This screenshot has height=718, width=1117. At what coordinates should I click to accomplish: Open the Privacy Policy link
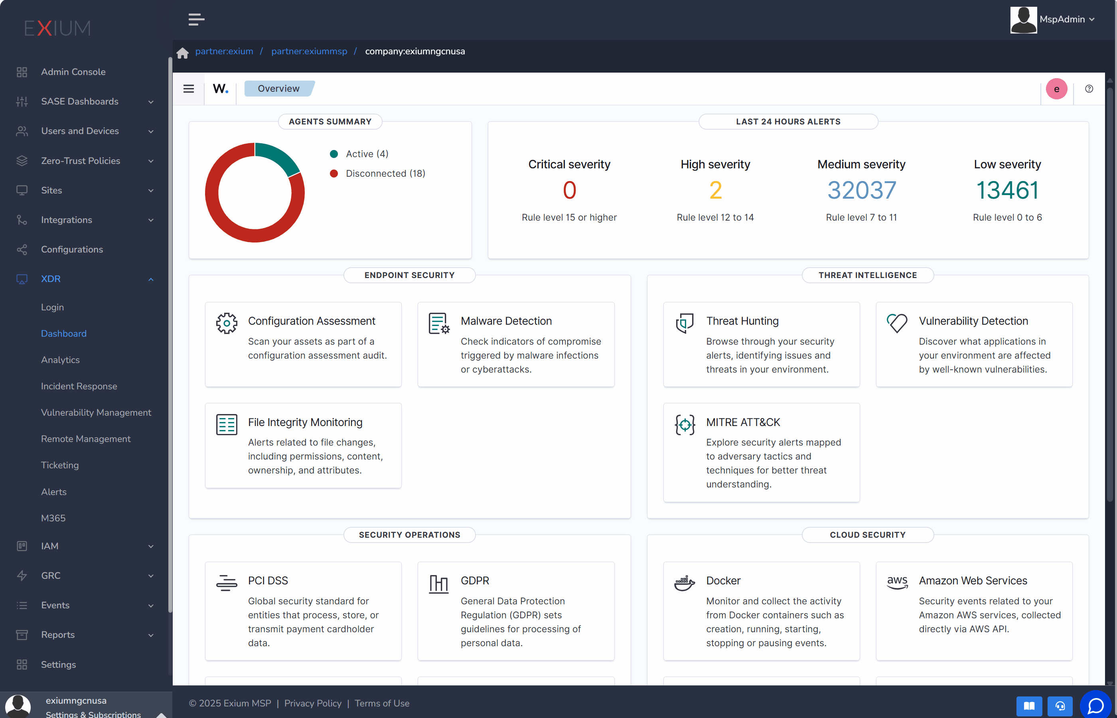tap(312, 703)
